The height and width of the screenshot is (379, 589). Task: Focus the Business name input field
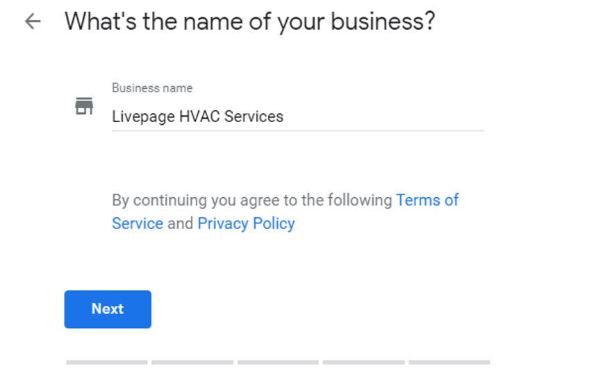pos(297,117)
